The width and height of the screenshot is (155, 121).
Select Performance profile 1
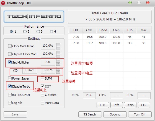point(12,31)
